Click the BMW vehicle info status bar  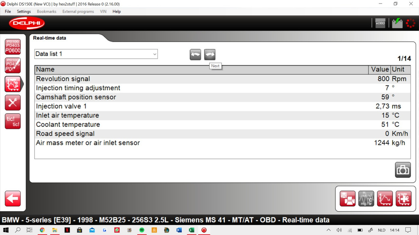166,220
